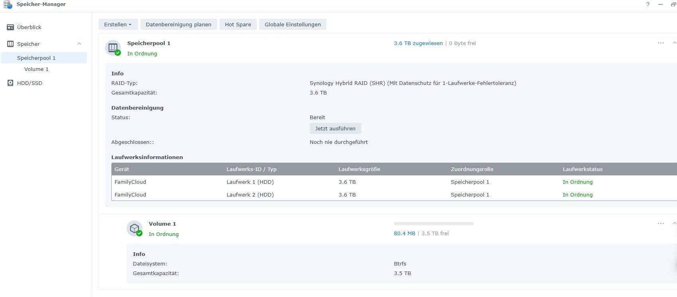Click the 0 Byte frei text

point(462,43)
